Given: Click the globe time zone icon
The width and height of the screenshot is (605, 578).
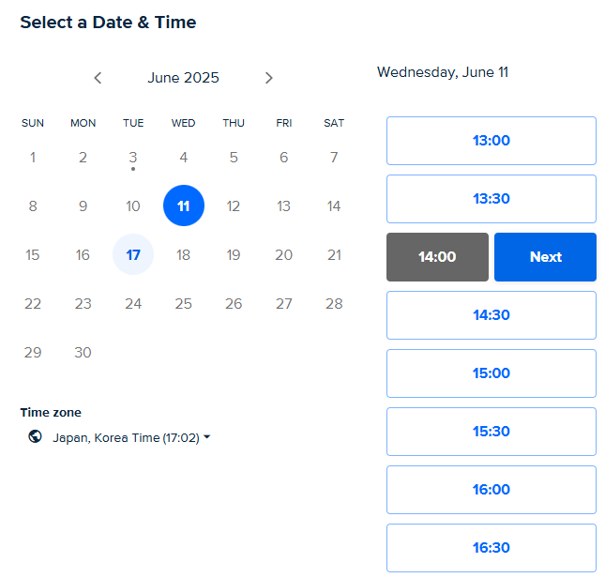Looking at the screenshot, I should coord(35,436).
